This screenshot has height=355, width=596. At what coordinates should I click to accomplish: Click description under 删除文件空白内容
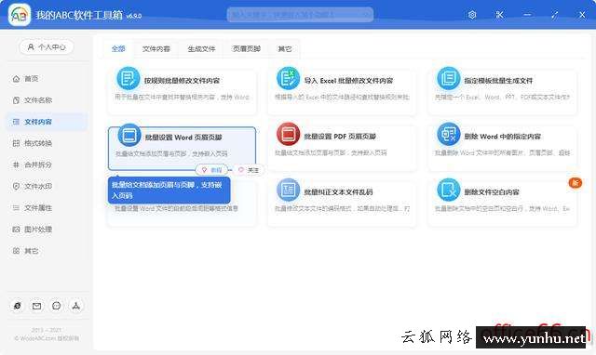(x=502, y=208)
